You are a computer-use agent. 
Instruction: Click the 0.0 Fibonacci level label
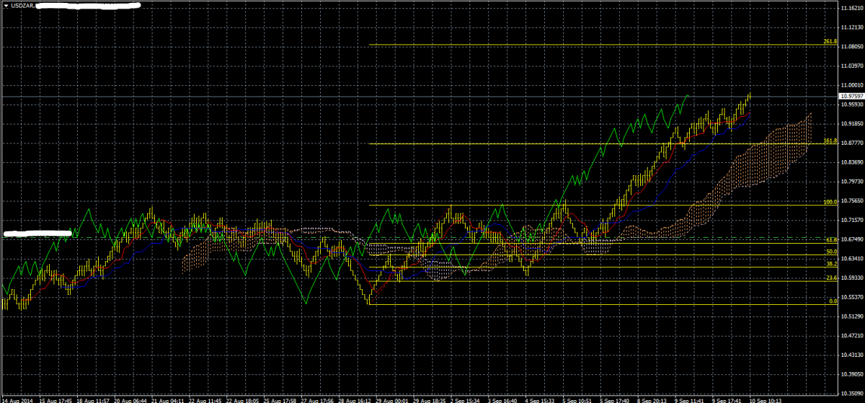(x=833, y=301)
